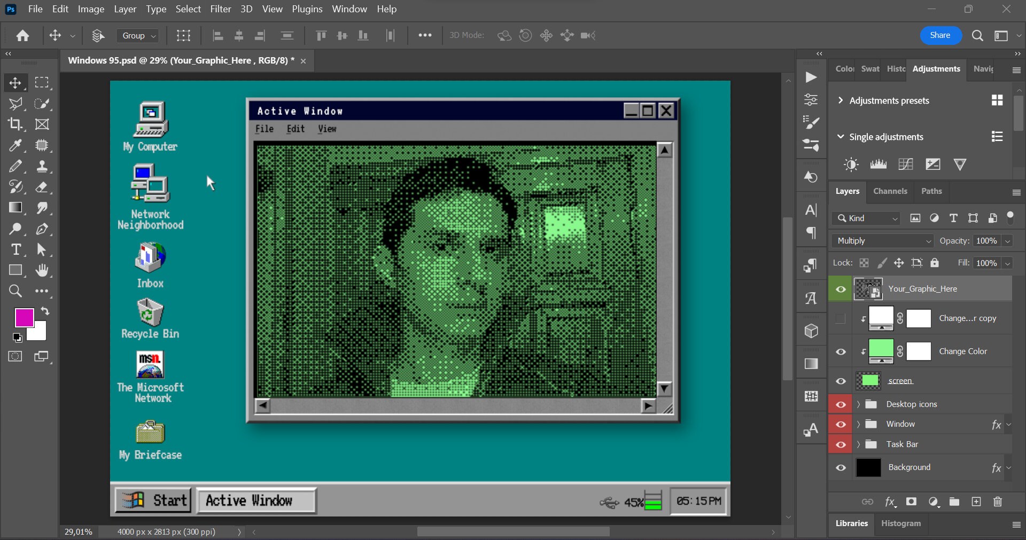
Task: Open the Curves adjustment icon
Action: pyautogui.click(x=906, y=164)
